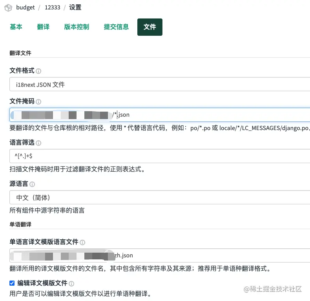Switch to the 翻译 tab

(x=43, y=27)
